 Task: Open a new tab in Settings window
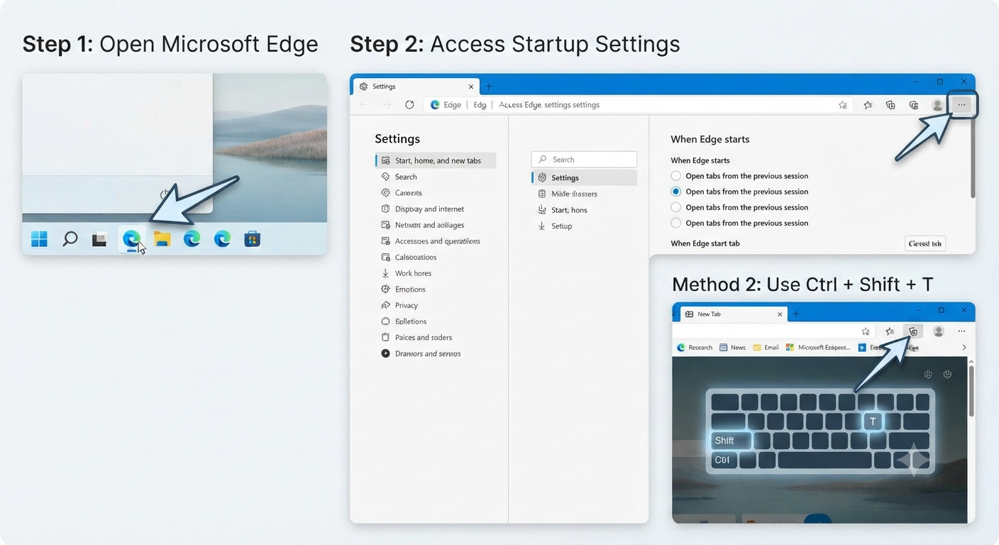tap(488, 86)
